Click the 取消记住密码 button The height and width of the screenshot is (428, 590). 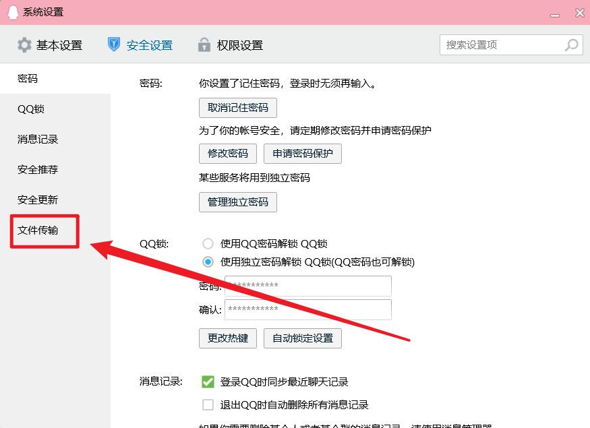click(238, 108)
